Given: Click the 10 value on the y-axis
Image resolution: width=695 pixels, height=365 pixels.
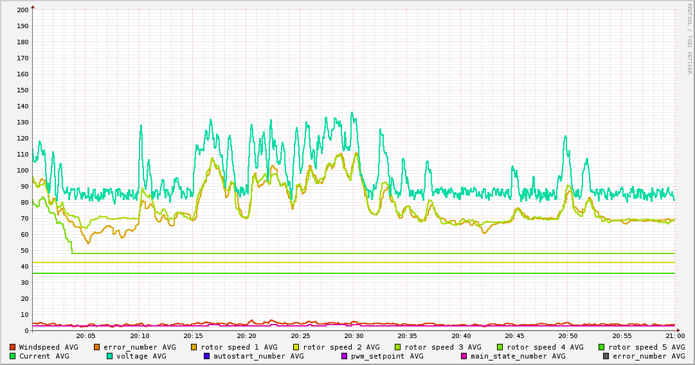Looking at the screenshot, I should (x=24, y=314).
